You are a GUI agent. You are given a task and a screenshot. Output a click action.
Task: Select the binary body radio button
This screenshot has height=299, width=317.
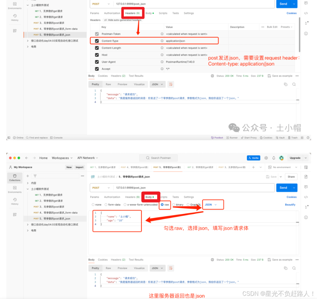[x=174, y=205]
